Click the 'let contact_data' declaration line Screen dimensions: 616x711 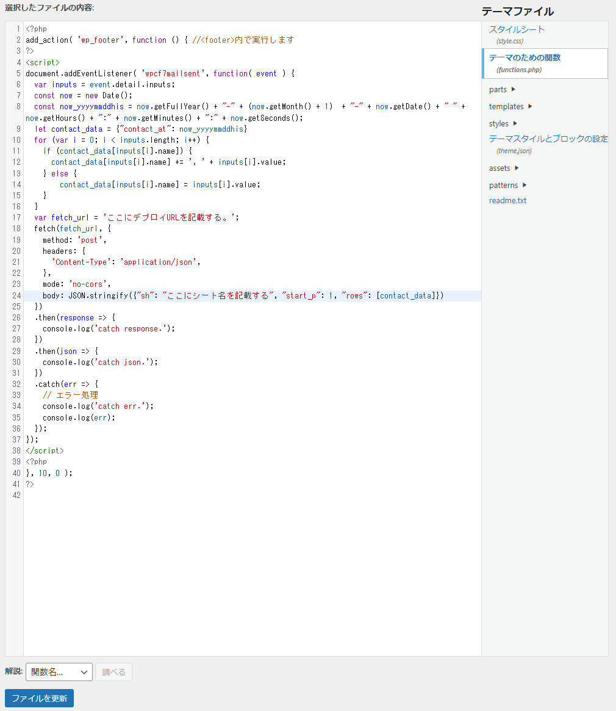140,129
